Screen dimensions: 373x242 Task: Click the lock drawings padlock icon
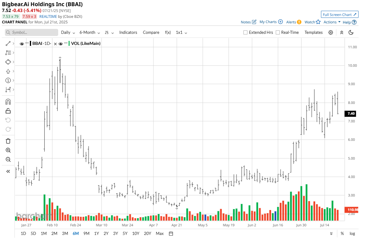pos(8,111)
